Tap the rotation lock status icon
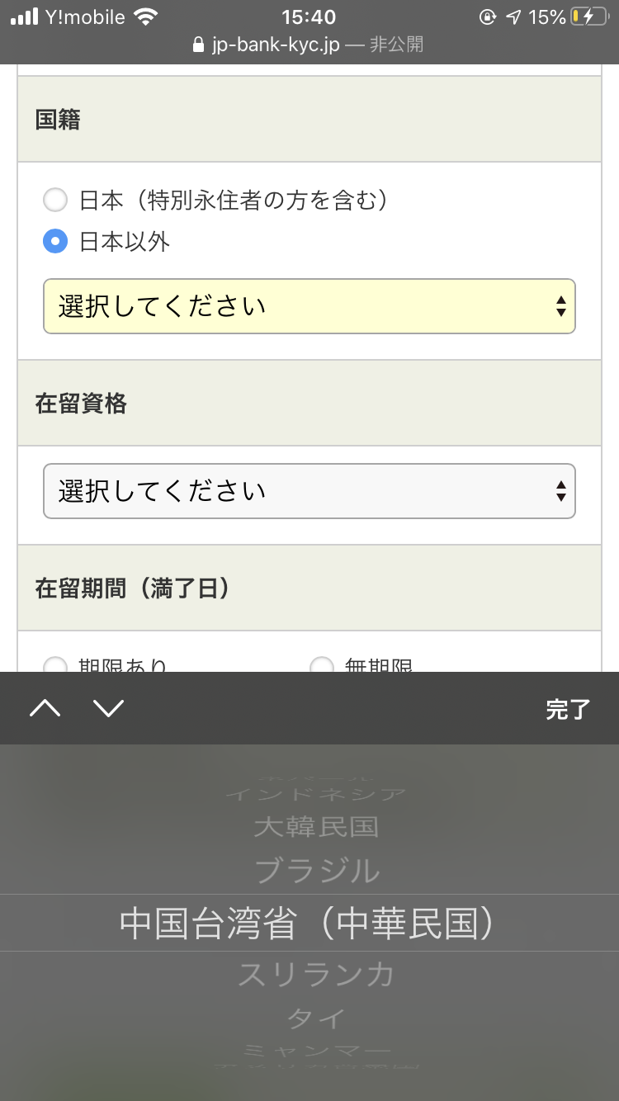Image resolution: width=619 pixels, height=1101 pixels. 487,17
